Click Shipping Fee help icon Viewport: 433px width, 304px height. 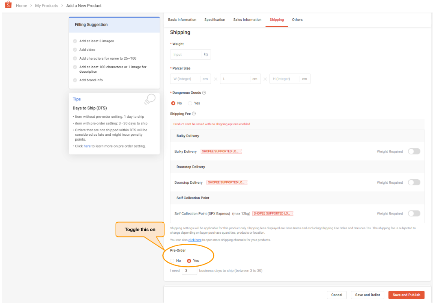[x=194, y=114]
